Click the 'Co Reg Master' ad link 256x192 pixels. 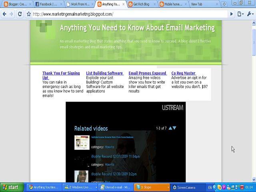click(x=183, y=73)
